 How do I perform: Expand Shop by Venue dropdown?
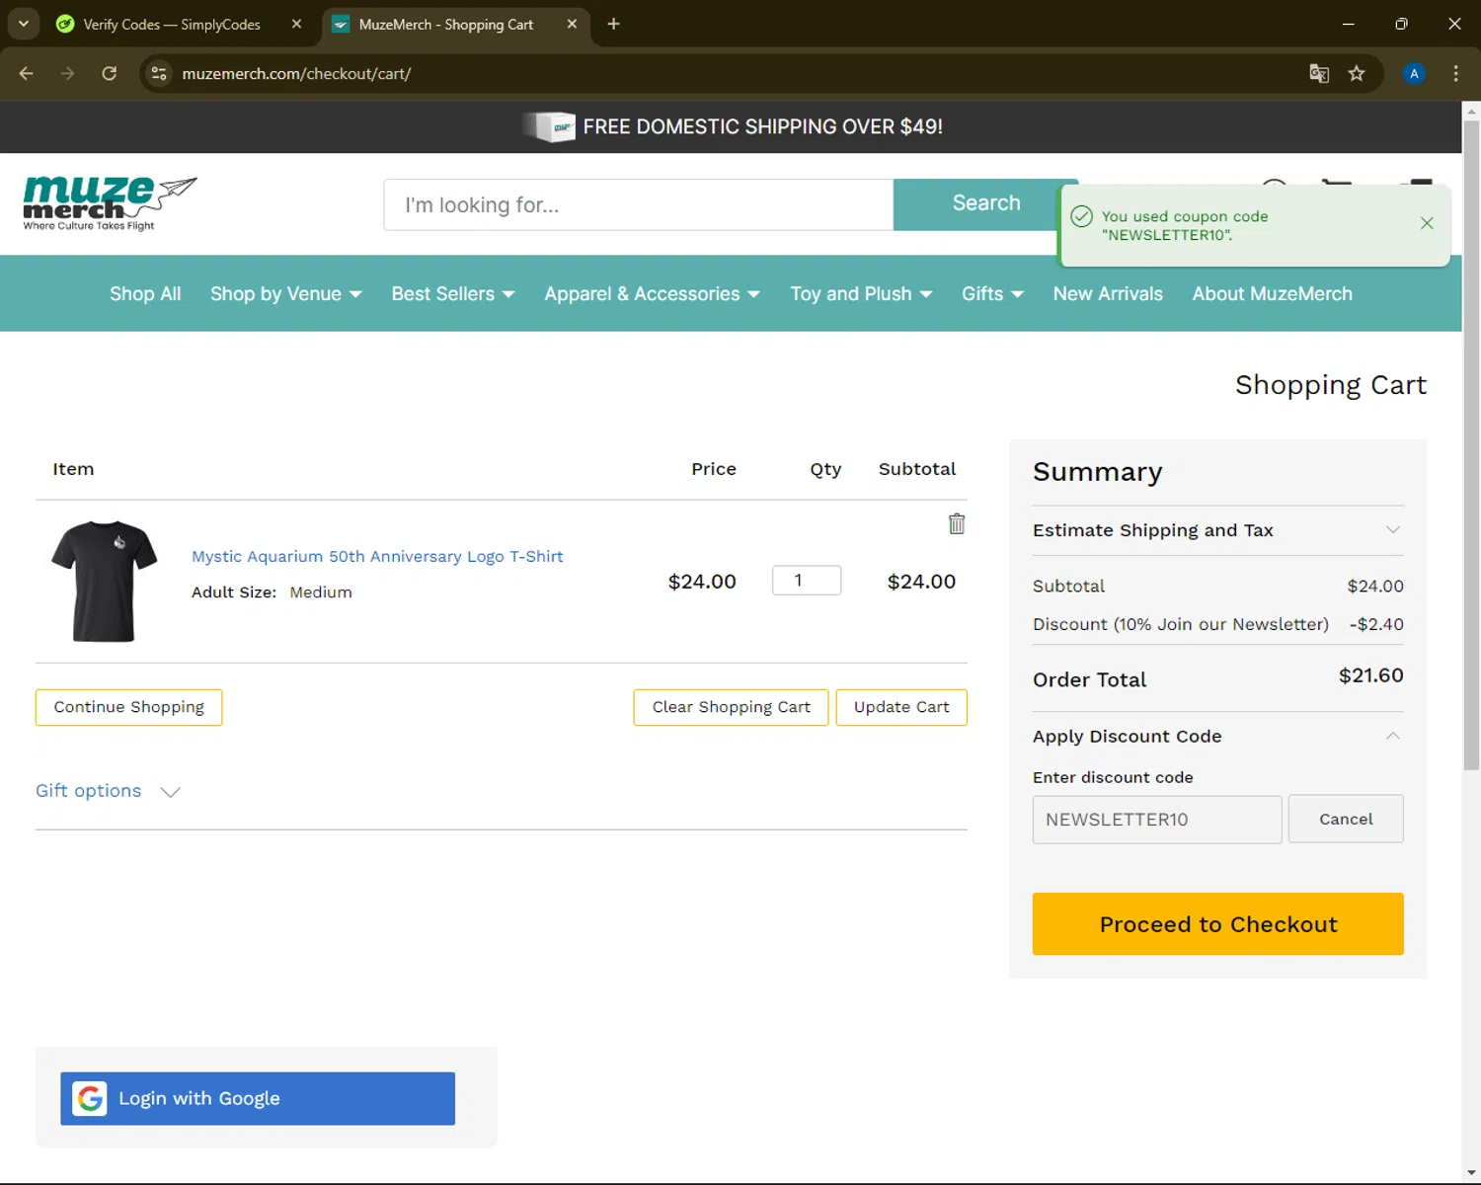click(x=286, y=294)
